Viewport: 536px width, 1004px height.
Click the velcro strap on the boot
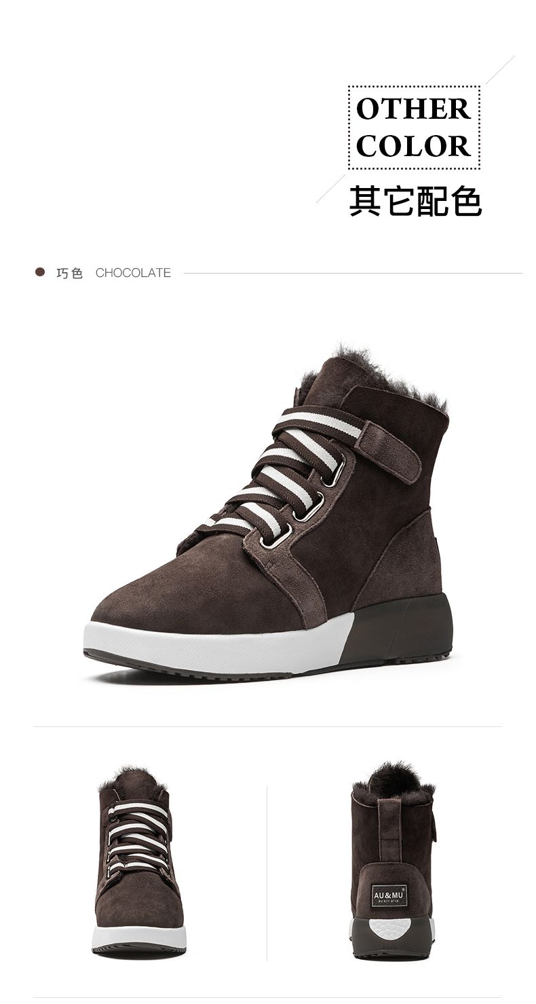coord(388,451)
